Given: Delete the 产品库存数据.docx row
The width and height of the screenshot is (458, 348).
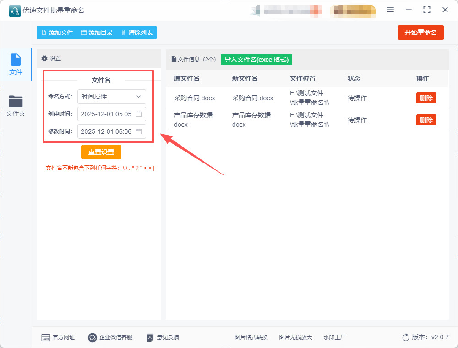Looking at the screenshot, I should (426, 120).
